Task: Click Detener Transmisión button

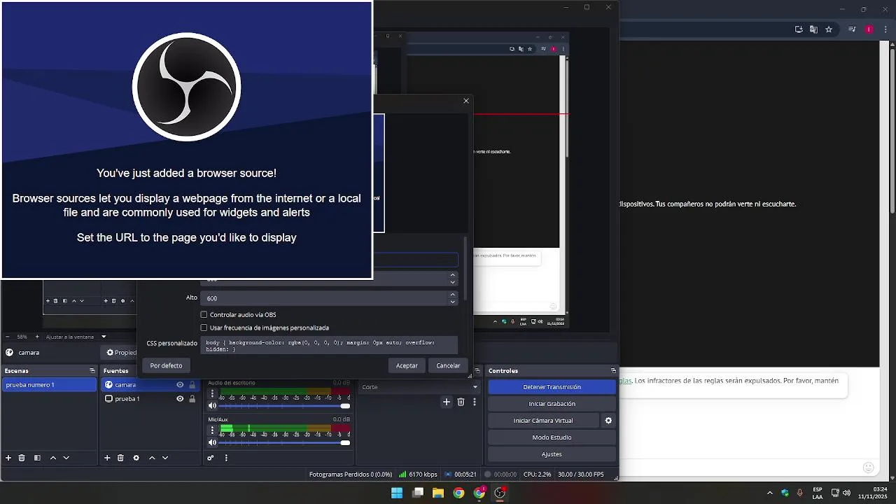Action: [552, 387]
